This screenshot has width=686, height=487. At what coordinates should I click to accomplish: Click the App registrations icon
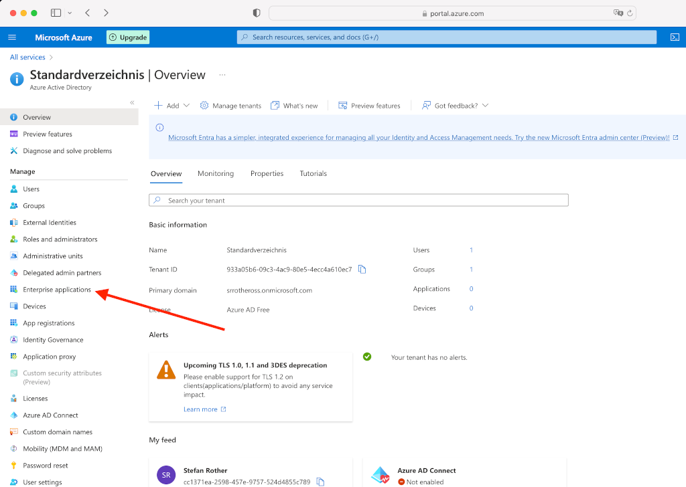pyautogui.click(x=13, y=323)
